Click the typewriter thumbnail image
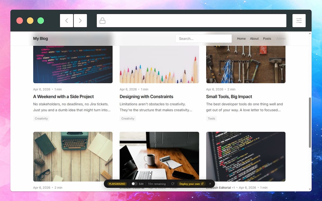The image size is (322, 201). 73,157
